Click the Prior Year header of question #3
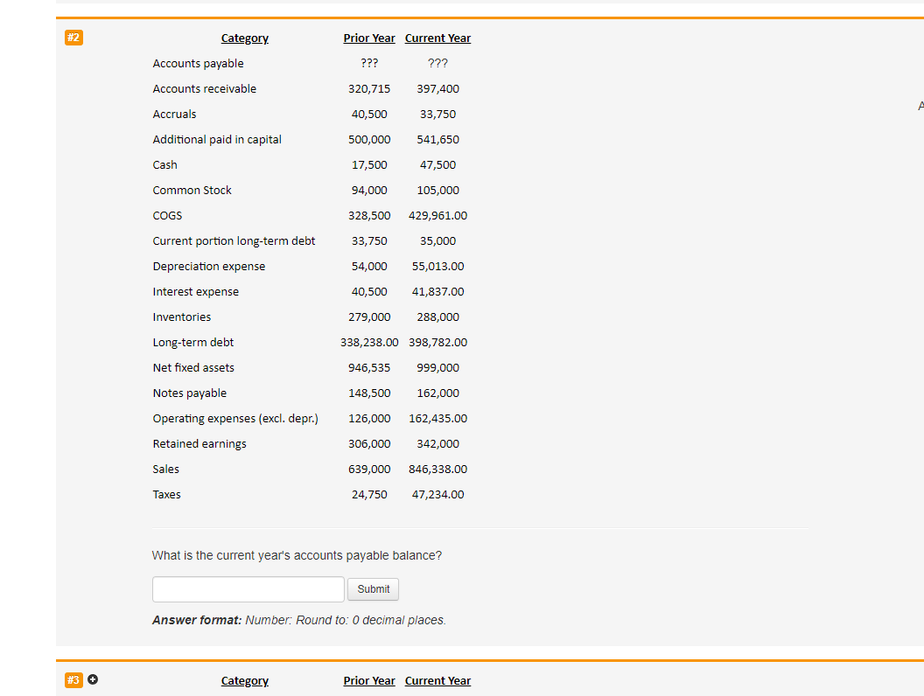This screenshot has height=696, width=924. [x=369, y=680]
